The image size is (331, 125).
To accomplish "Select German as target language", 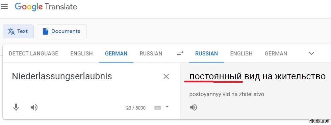I will click(x=276, y=53).
